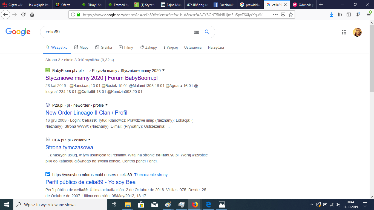374x210 pixels.
Task: Open Firefox hamburger menu
Action: (x=369, y=14)
